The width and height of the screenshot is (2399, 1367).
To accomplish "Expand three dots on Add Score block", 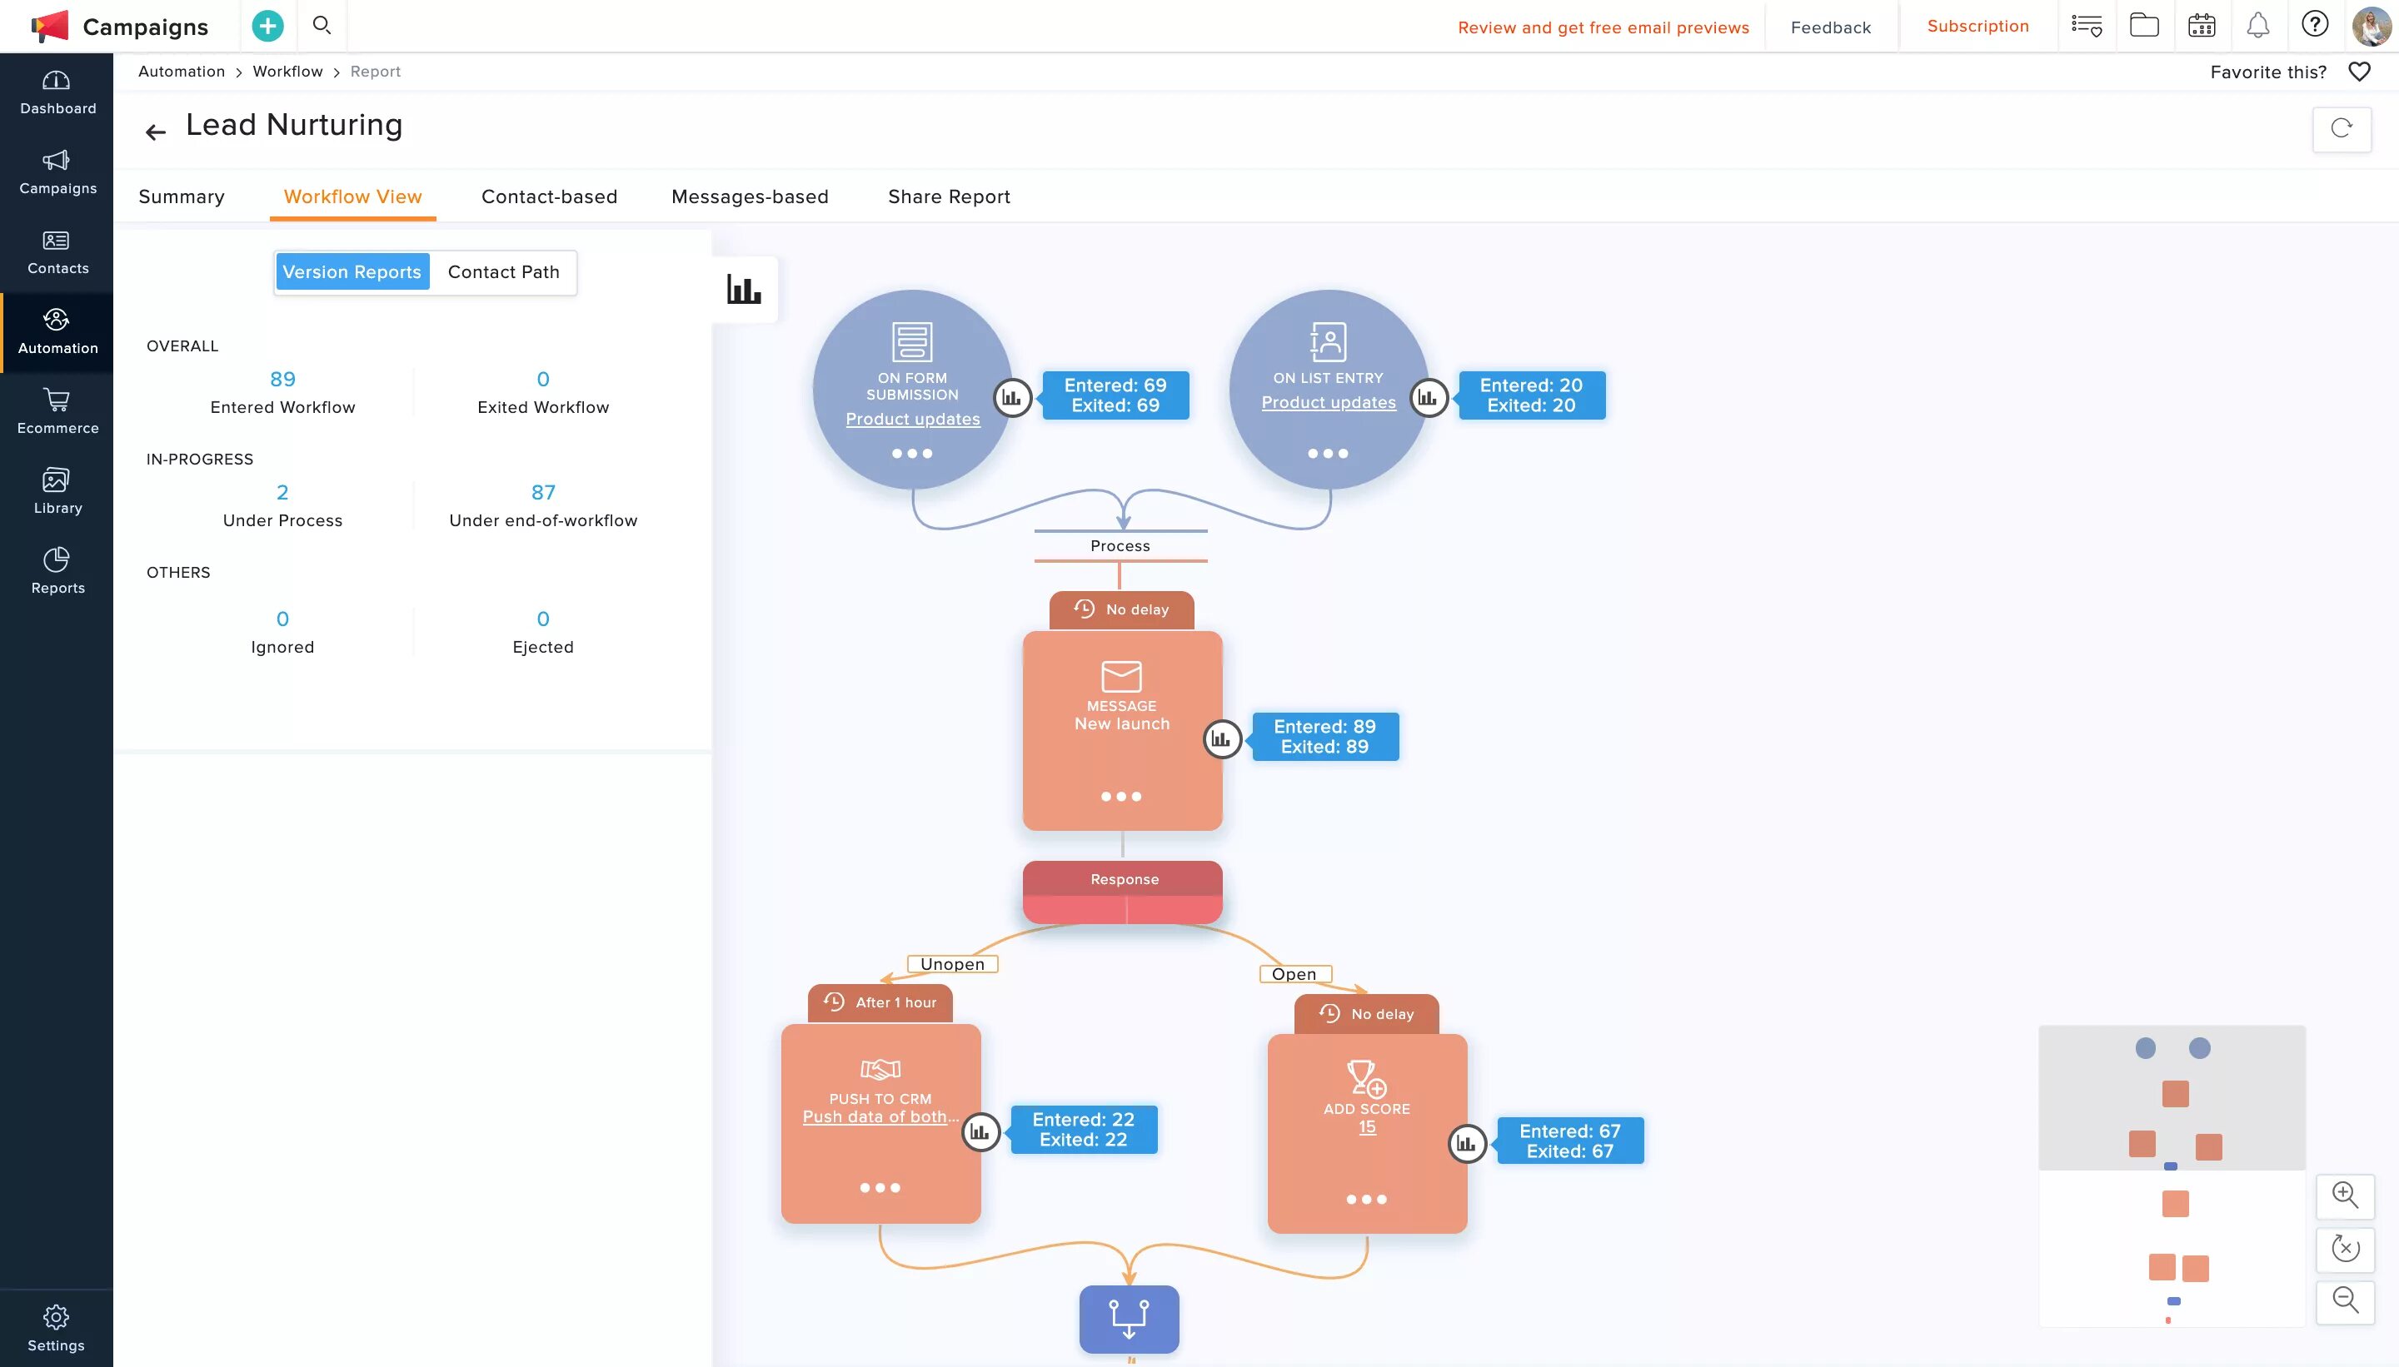I will 1367,1199.
